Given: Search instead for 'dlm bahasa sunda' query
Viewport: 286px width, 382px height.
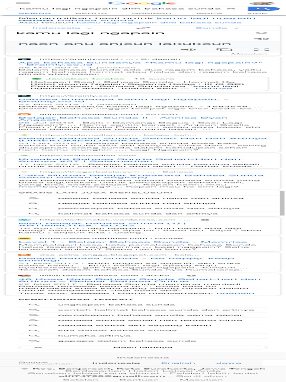Looking at the screenshot, I should [159, 23].
